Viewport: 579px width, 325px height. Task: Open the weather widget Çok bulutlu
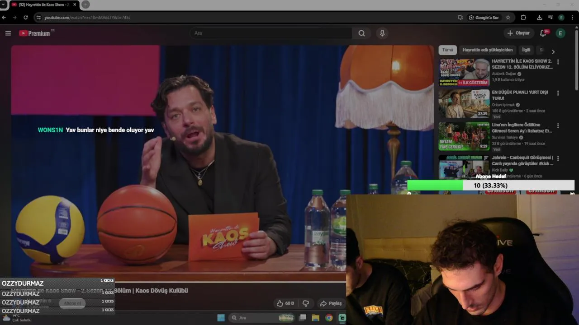tap(17, 318)
